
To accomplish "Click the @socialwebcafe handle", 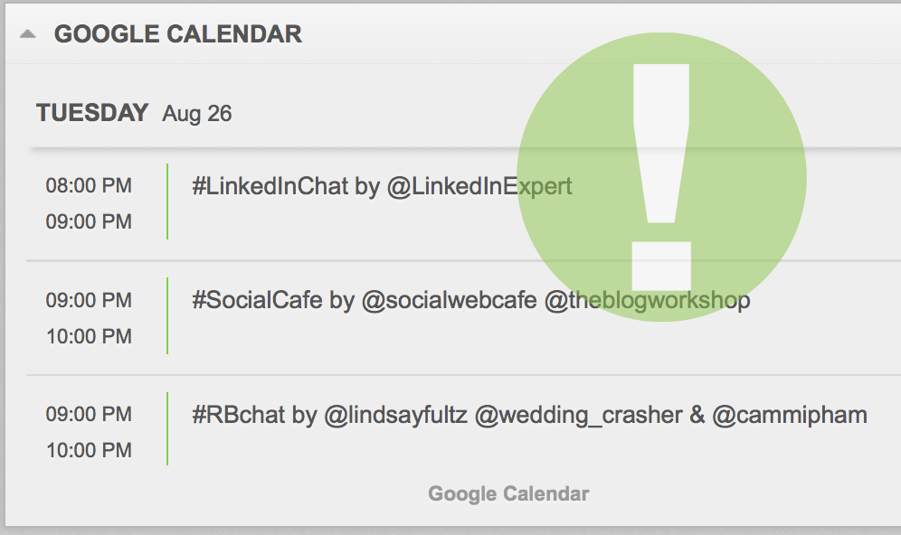I will click(450, 300).
